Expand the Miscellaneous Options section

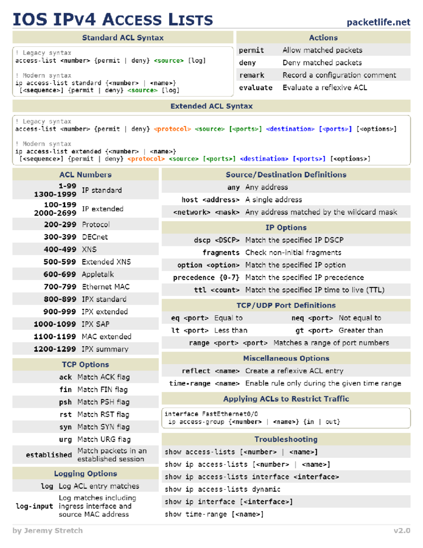286,358
